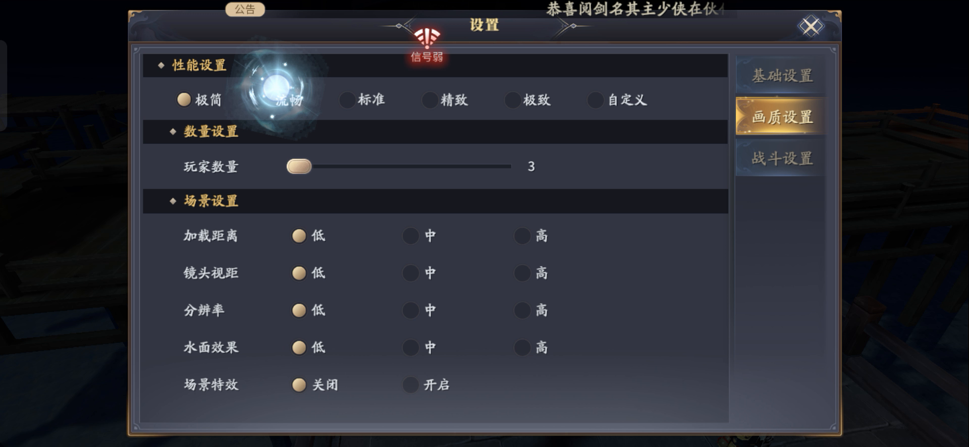The image size is (969, 447).
Task: Set 镜头视距 to 中
Action: pyautogui.click(x=419, y=273)
